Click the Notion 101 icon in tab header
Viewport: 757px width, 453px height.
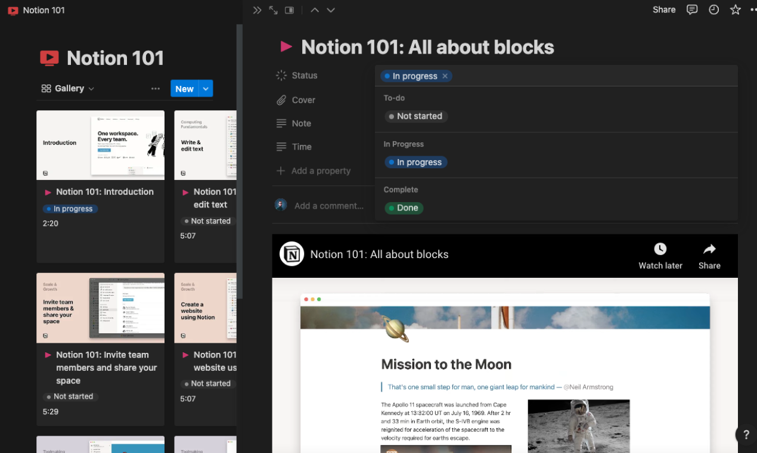click(x=13, y=10)
